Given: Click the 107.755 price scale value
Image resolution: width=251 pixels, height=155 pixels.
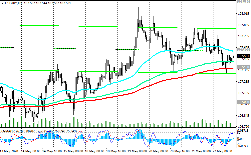Looking at the screenshot, I should 243,36.
